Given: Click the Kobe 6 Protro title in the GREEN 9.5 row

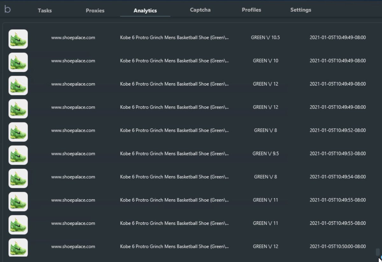Looking at the screenshot, I should 174,154.
